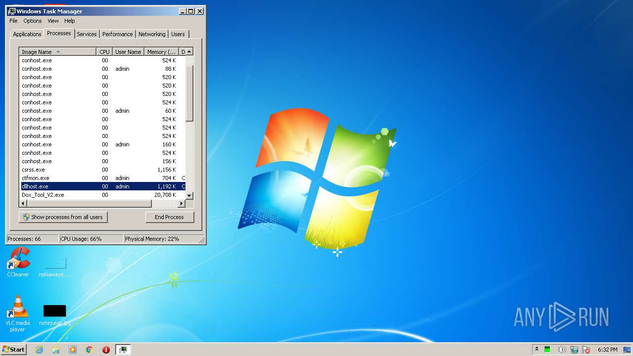Click Show processes from all users

click(63, 217)
